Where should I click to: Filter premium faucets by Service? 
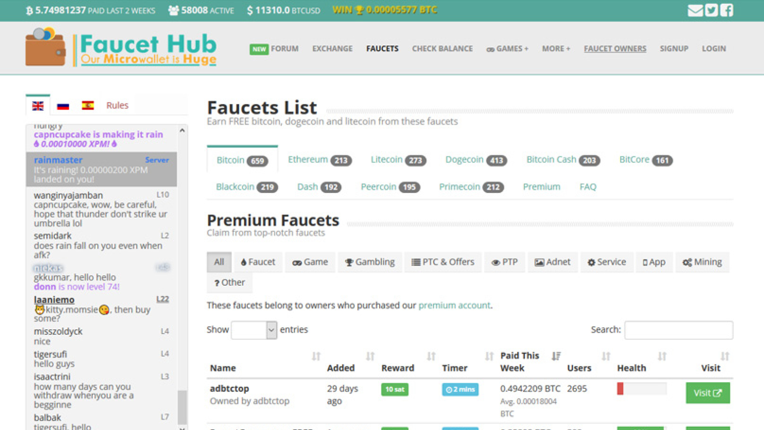coord(607,262)
